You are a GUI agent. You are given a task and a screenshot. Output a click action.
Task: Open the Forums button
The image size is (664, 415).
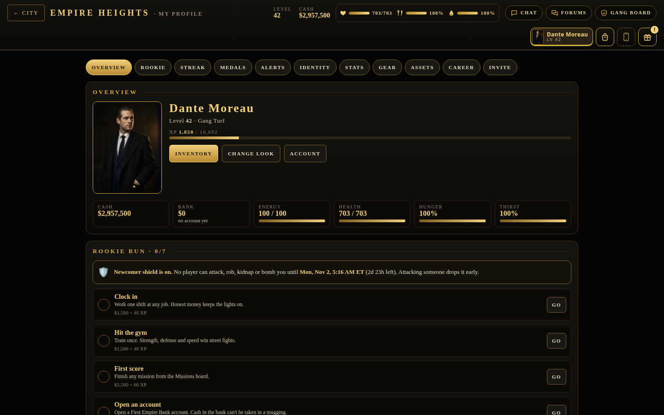569,13
